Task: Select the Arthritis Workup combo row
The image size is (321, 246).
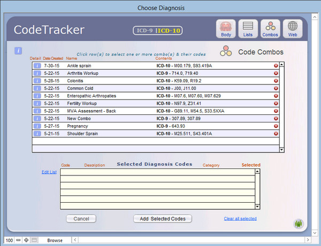Action: 156,73
